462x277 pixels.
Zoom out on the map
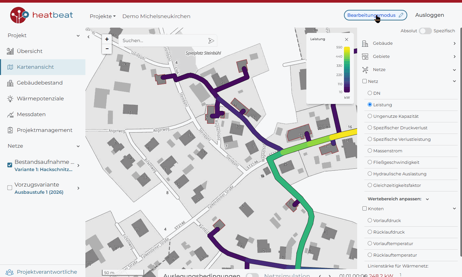click(x=107, y=49)
